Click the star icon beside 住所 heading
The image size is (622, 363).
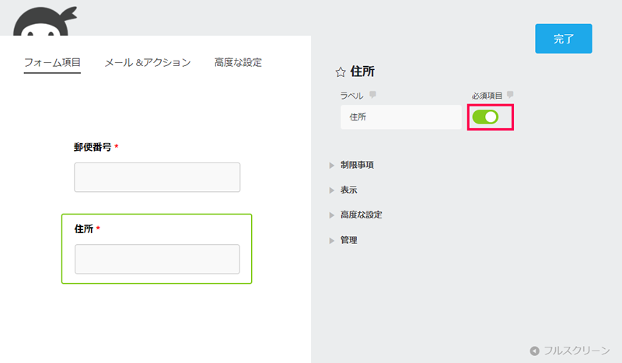(340, 72)
